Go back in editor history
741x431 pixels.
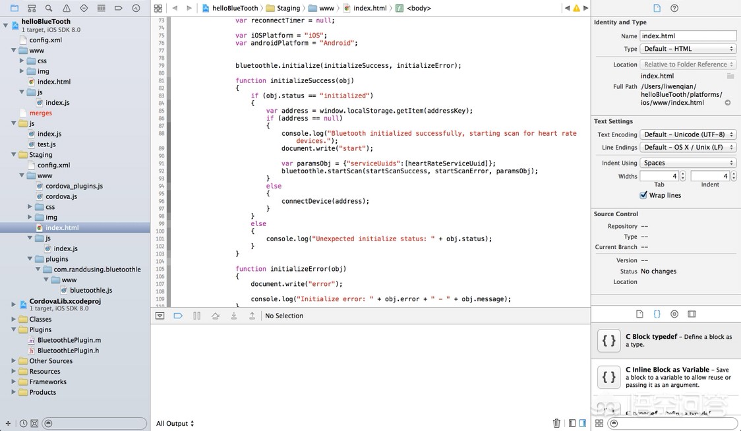point(175,8)
